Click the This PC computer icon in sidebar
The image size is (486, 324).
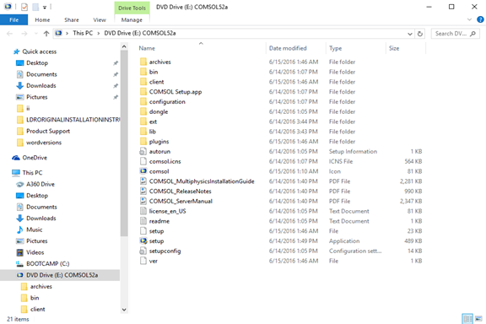pyautogui.click(x=16, y=173)
